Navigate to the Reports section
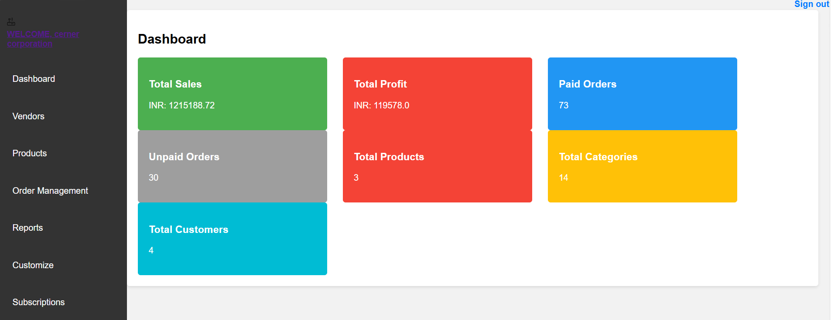 coord(27,228)
